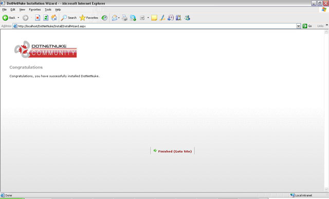Click the Skype toolbar icon

coord(133,18)
